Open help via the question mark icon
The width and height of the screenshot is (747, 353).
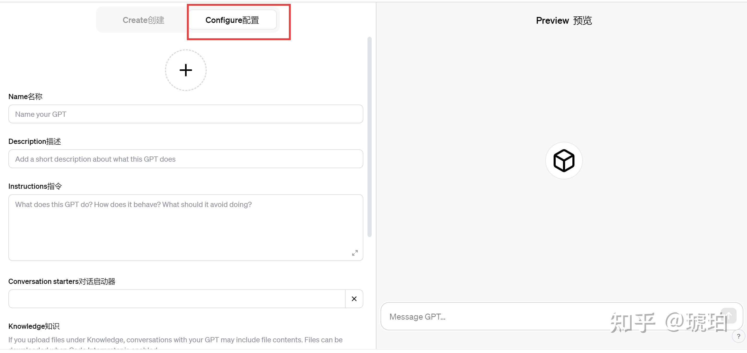pos(738,336)
